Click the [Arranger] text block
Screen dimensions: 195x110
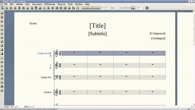158,38
